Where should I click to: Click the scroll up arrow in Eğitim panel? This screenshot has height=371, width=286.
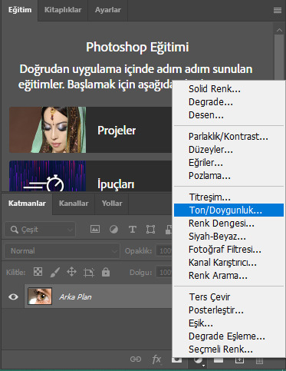tap(279, 30)
